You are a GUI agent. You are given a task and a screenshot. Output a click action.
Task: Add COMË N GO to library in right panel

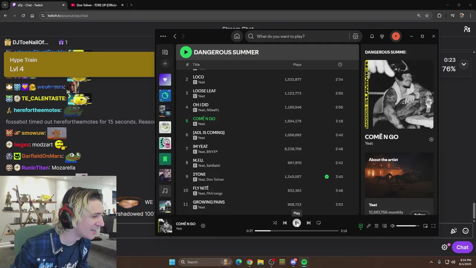431,140
